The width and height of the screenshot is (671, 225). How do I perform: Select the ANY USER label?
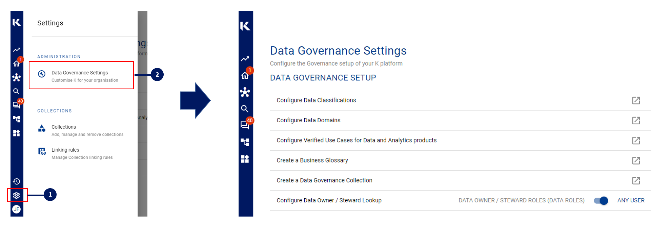pyautogui.click(x=631, y=200)
